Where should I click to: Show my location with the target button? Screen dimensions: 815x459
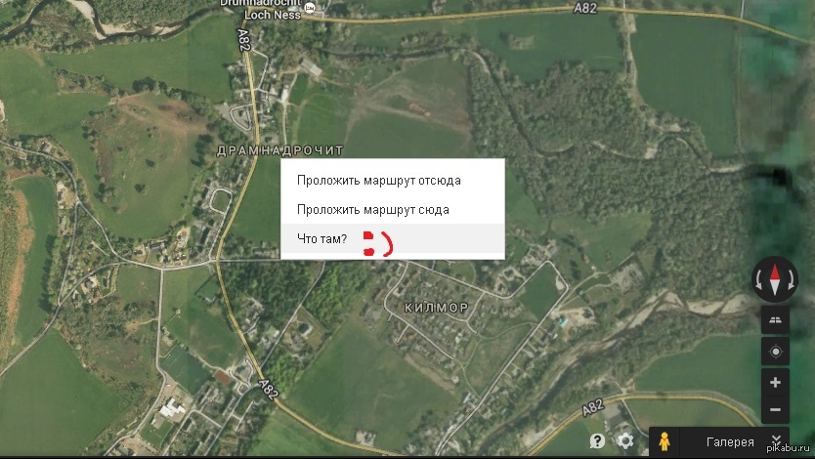pos(775,352)
